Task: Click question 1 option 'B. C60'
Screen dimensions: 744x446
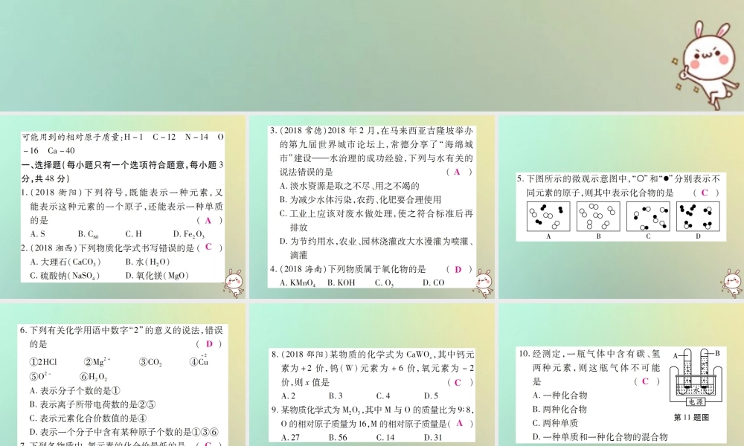Action: tap(89, 234)
